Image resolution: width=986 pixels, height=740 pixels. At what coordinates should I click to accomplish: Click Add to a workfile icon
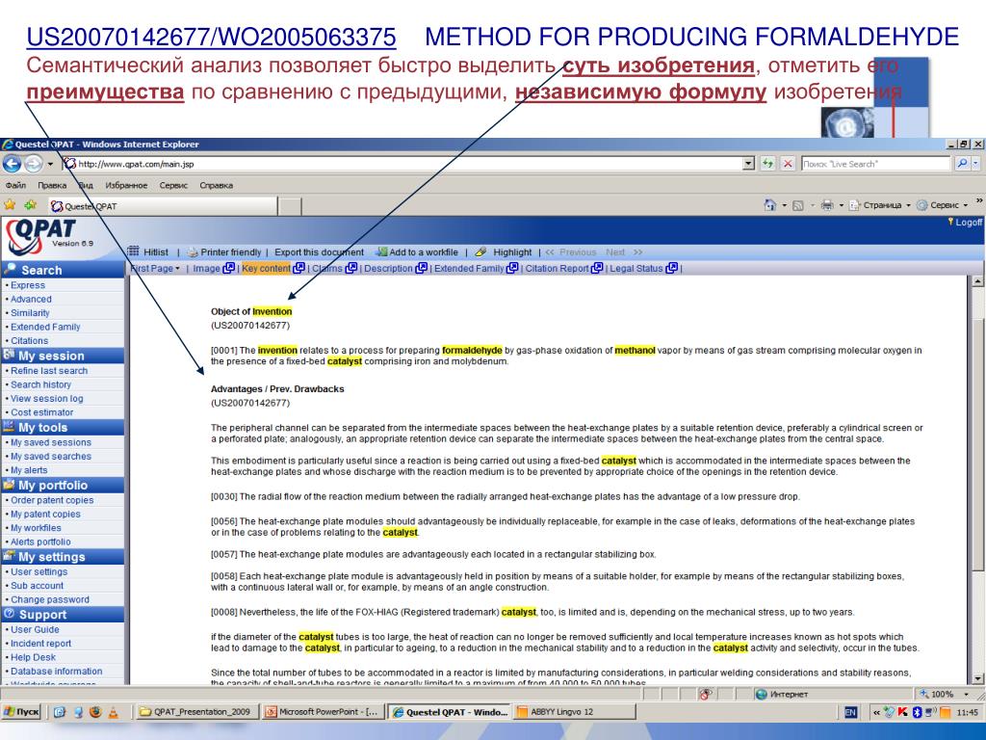click(x=381, y=251)
